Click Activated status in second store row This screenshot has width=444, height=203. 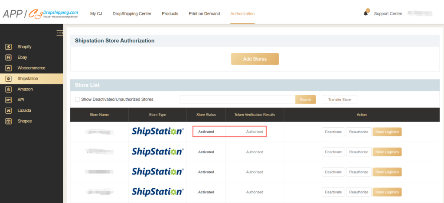click(x=206, y=152)
